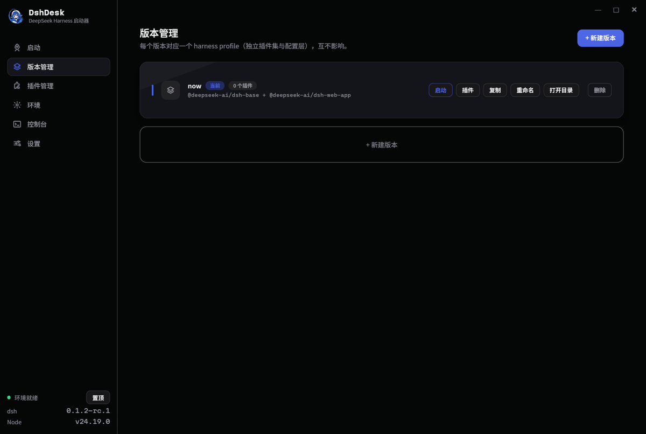Click the 置顶 pin button
Viewport: 646px width, 434px height.
point(98,397)
